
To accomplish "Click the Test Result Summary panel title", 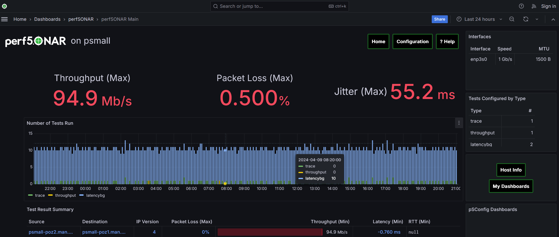I will (x=50, y=209).
